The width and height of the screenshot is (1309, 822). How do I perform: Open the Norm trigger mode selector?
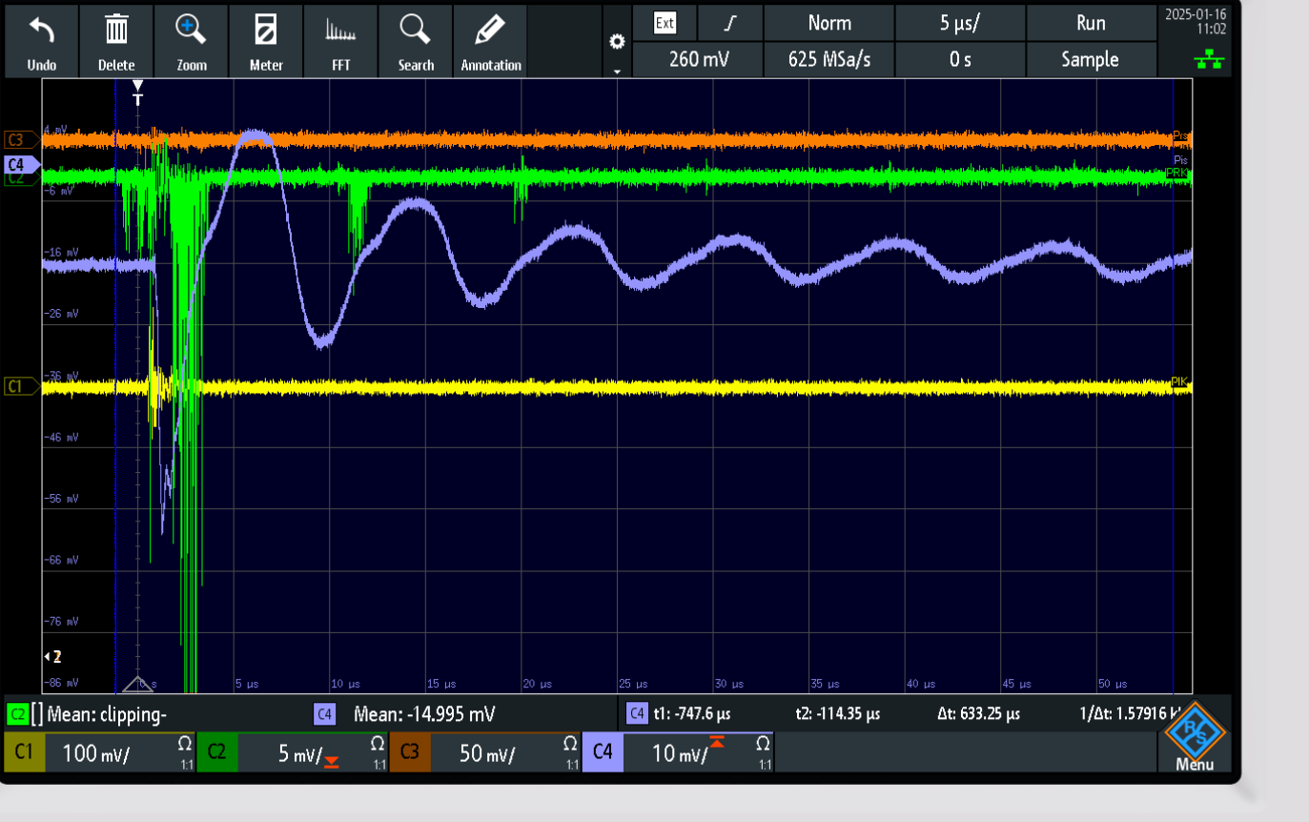coord(828,23)
